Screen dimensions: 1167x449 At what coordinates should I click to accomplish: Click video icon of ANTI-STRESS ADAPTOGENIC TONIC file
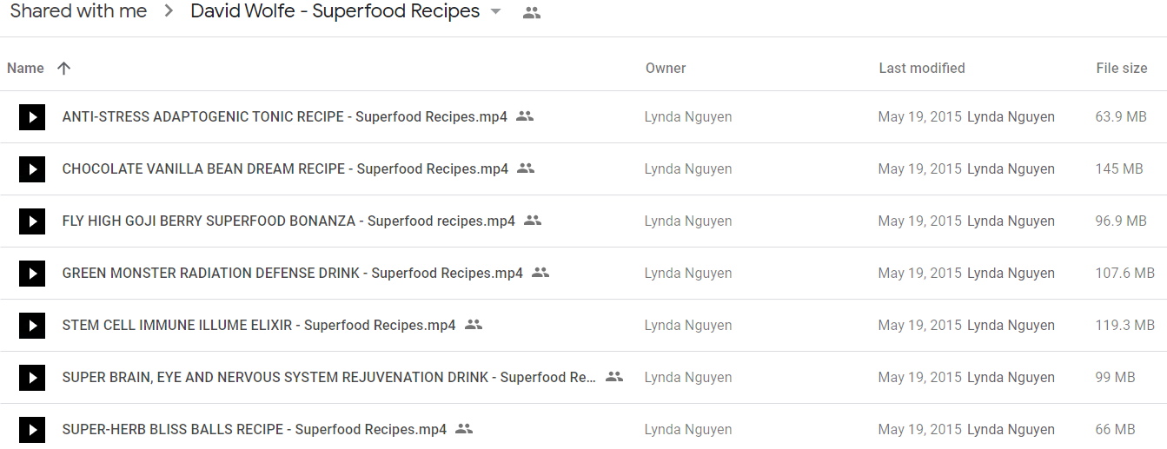pyautogui.click(x=32, y=117)
